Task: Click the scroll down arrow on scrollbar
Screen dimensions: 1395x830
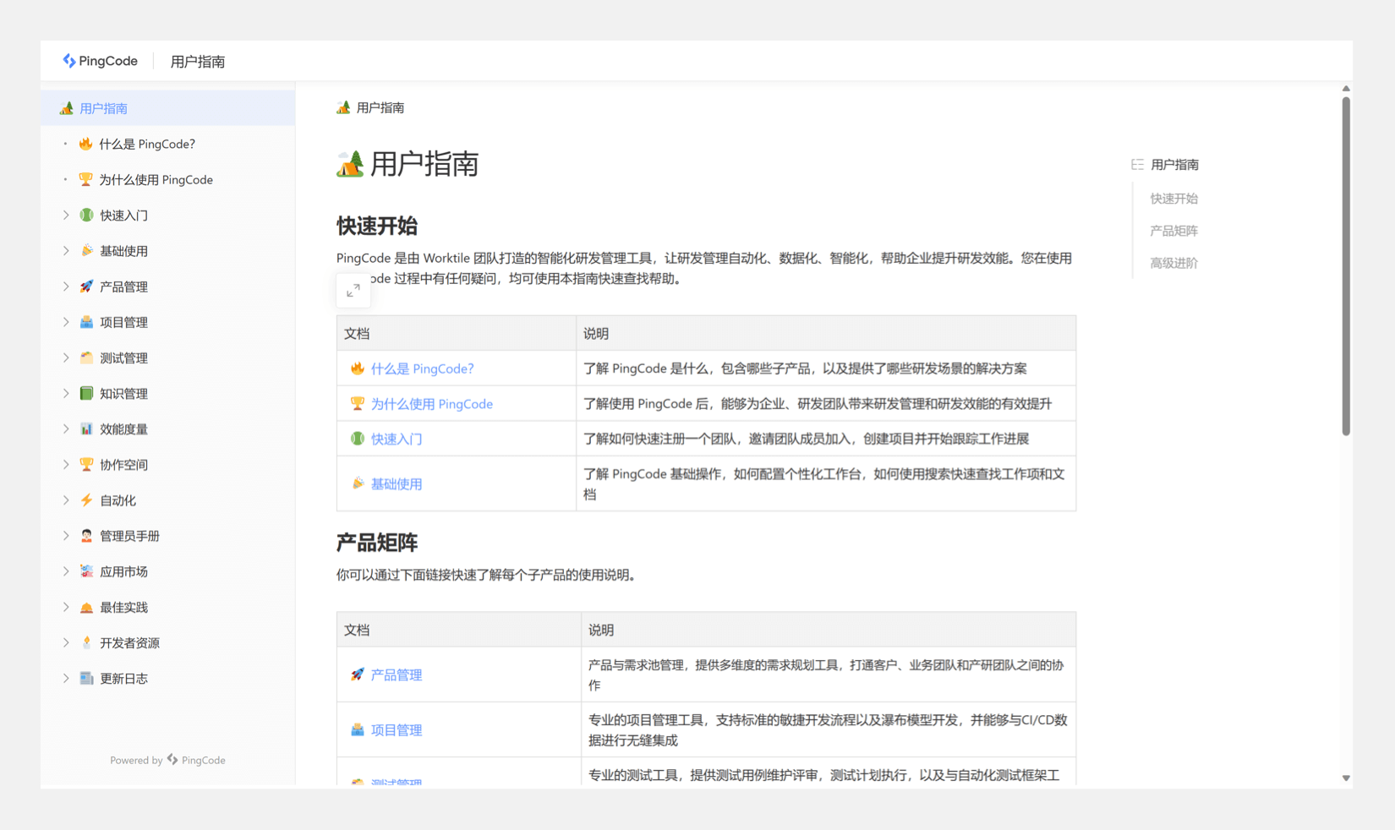Action: (1346, 778)
